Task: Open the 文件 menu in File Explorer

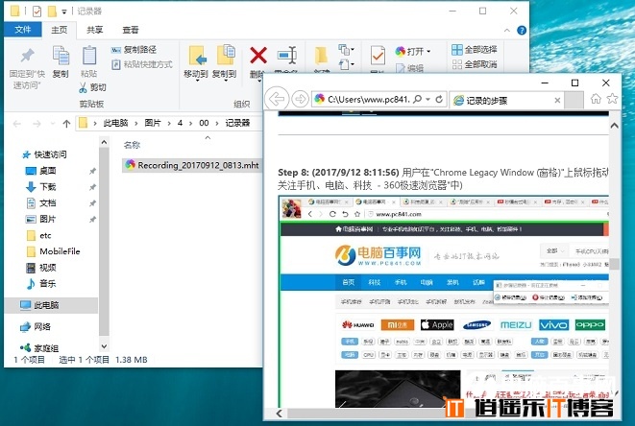Action: coord(23,30)
